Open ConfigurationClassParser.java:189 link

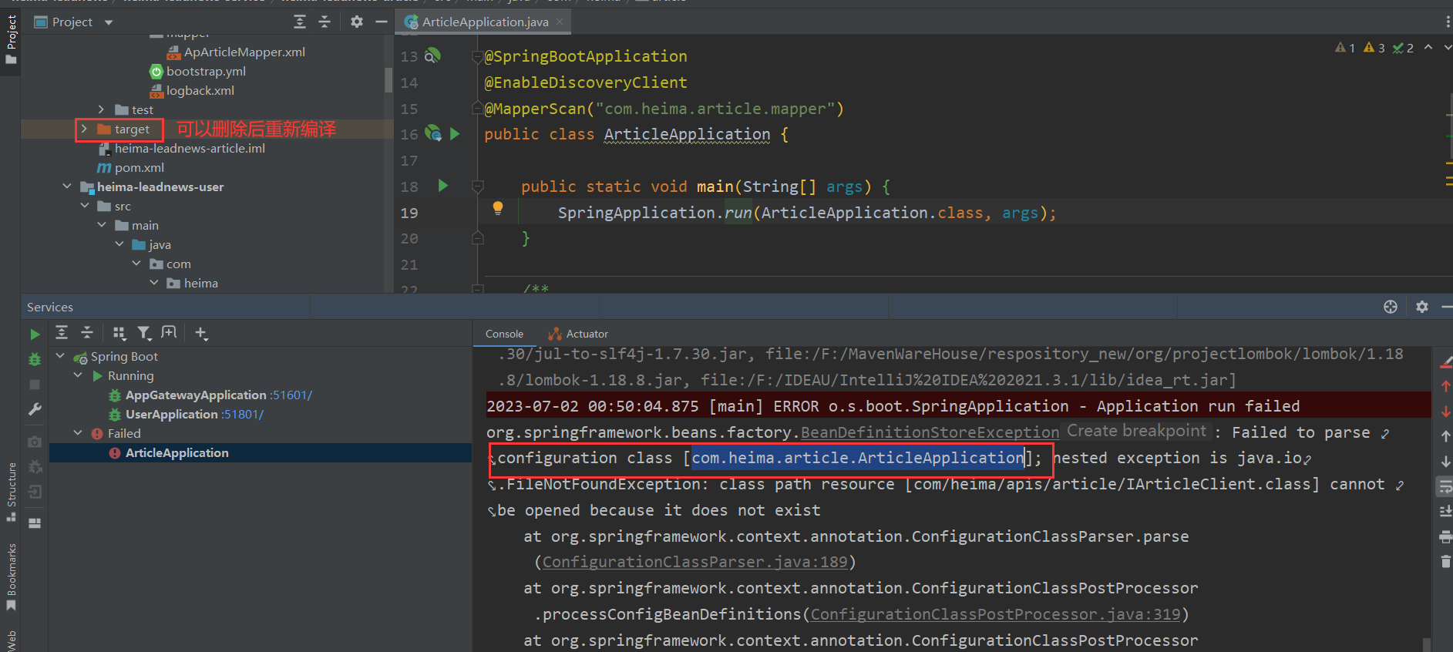[x=695, y=562]
